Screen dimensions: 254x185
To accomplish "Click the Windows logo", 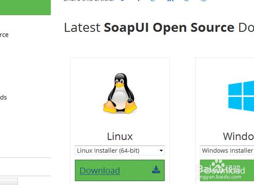I will [x=241, y=96].
